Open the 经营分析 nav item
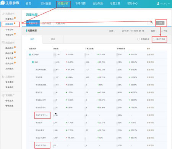This screenshot has height=149, width=172. pyautogui.click(x=63, y=3)
